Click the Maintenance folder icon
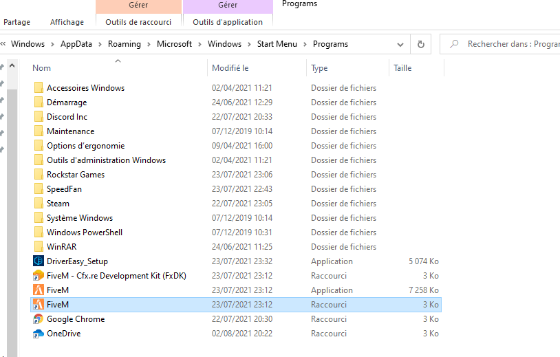Viewport: 560px width, 357px height. pos(39,131)
